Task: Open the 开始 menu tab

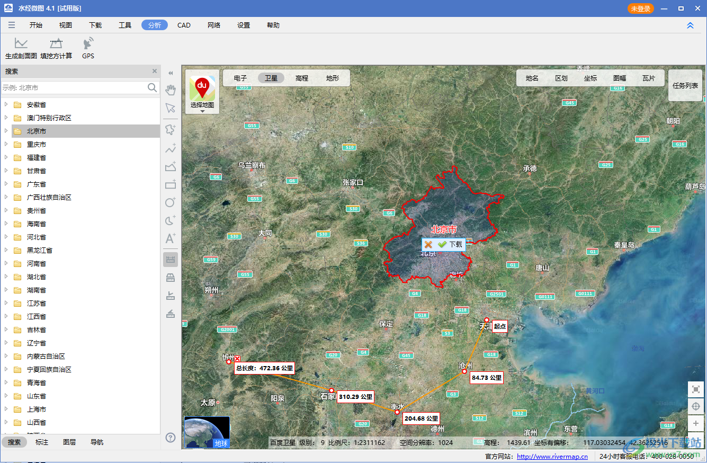Action: tap(36, 25)
